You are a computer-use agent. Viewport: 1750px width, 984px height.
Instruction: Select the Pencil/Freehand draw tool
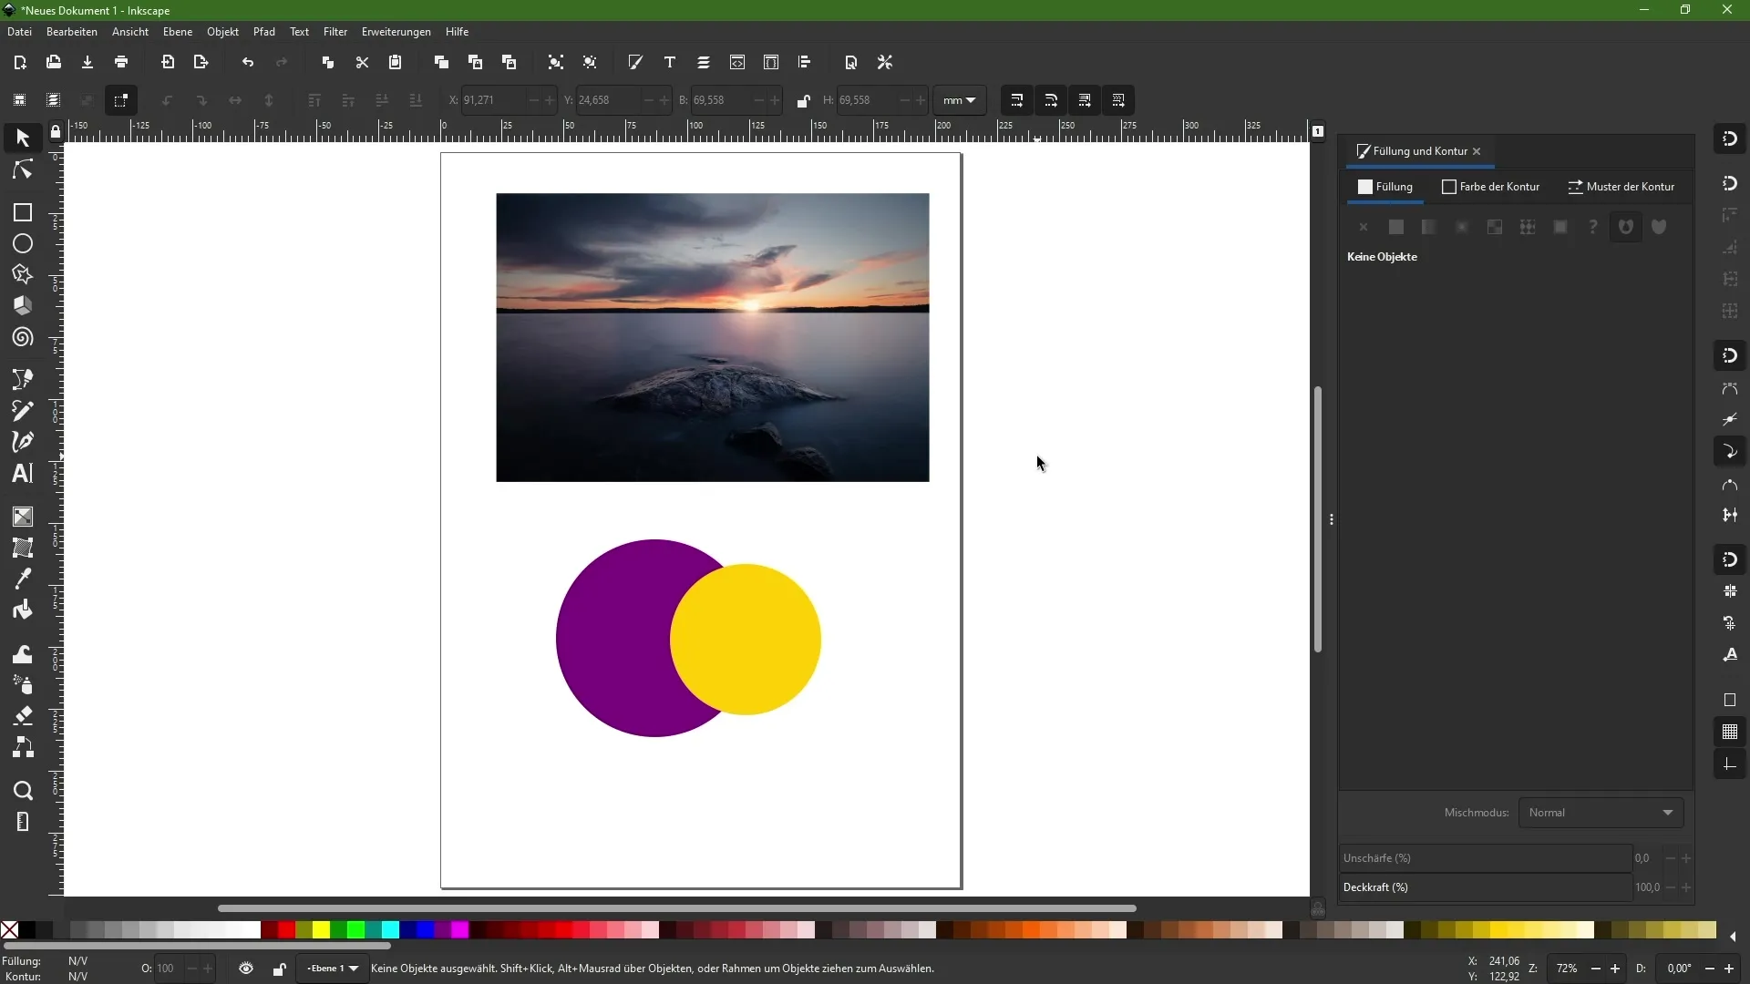click(x=22, y=410)
